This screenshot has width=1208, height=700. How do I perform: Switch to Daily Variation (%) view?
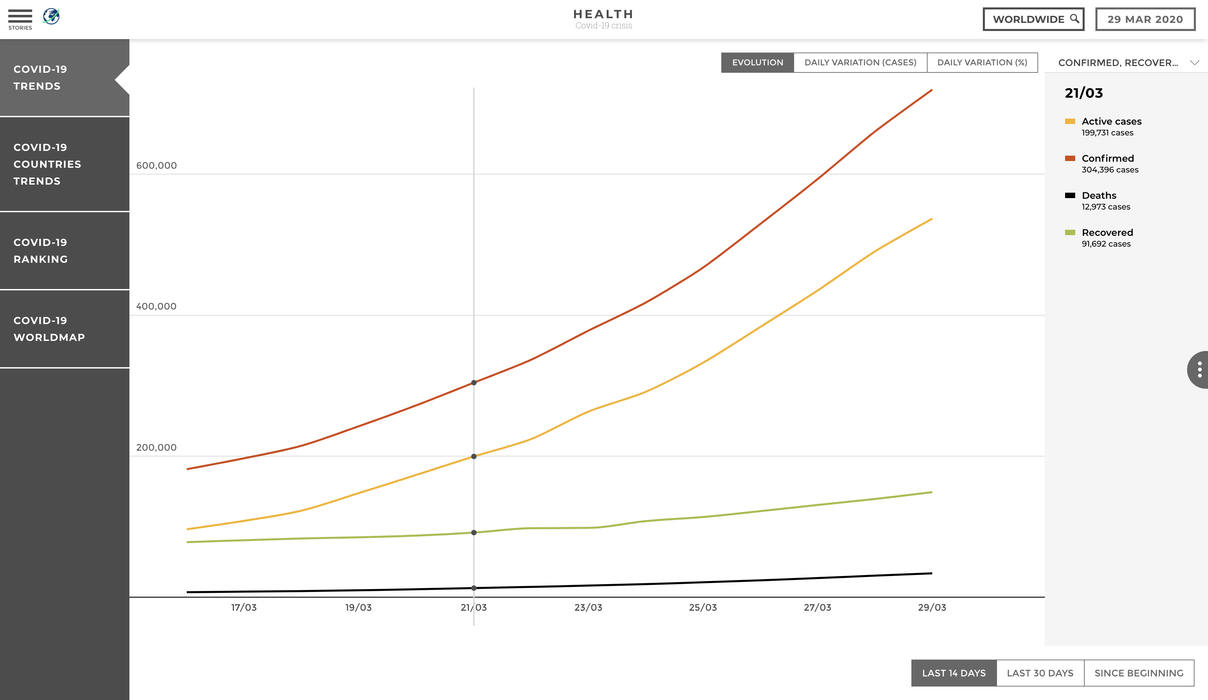click(x=982, y=62)
